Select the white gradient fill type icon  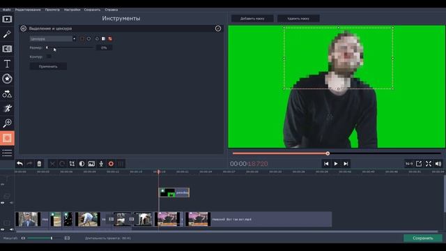pos(104,39)
